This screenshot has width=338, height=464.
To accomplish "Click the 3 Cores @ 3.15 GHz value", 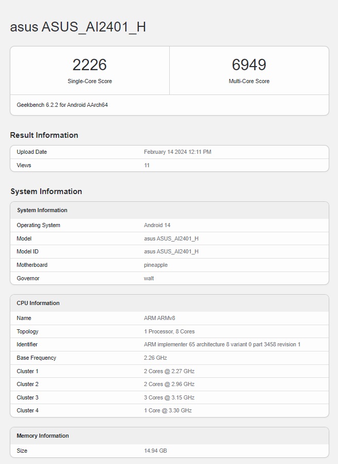I will 169,397.
